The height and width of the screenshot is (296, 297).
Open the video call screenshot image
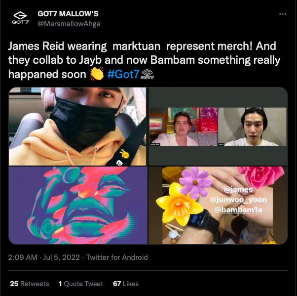(218, 127)
